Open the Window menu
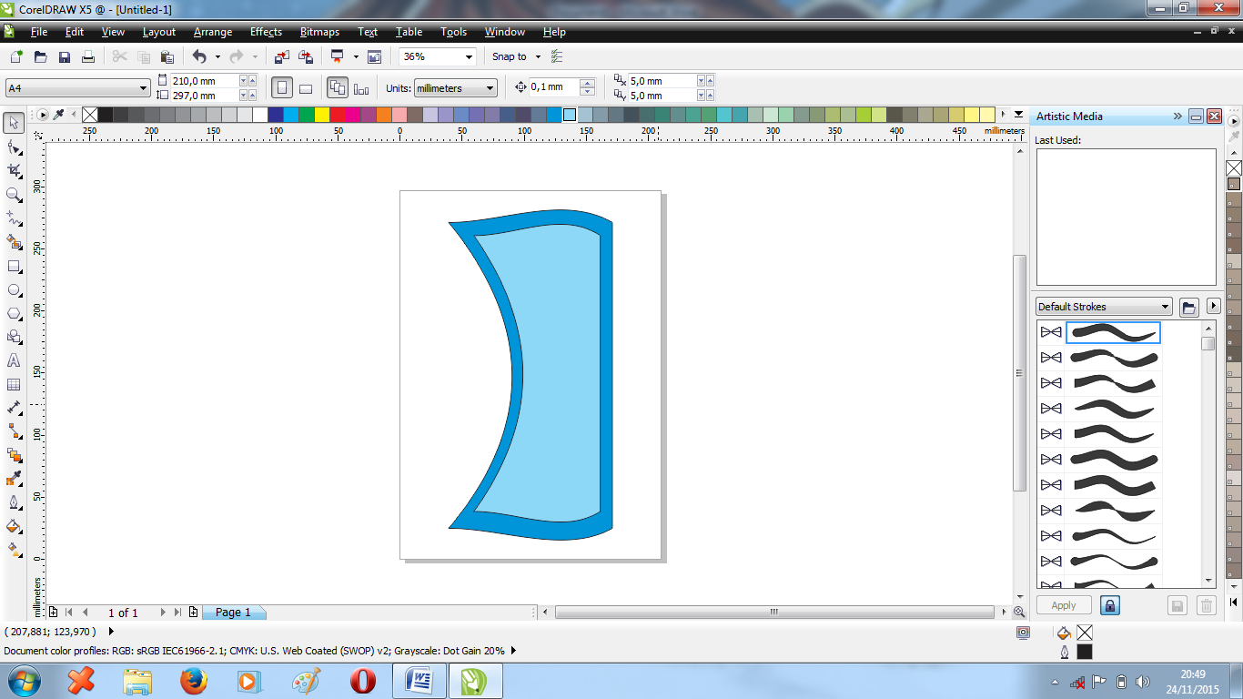The height and width of the screenshot is (699, 1243). click(x=504, y=32)
